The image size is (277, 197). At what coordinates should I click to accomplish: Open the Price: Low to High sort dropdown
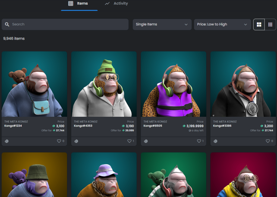tap(223, 24)
